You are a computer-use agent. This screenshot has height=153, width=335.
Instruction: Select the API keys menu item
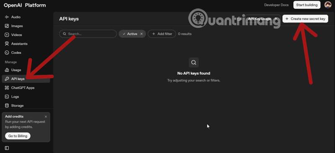(x=26, y=79)
